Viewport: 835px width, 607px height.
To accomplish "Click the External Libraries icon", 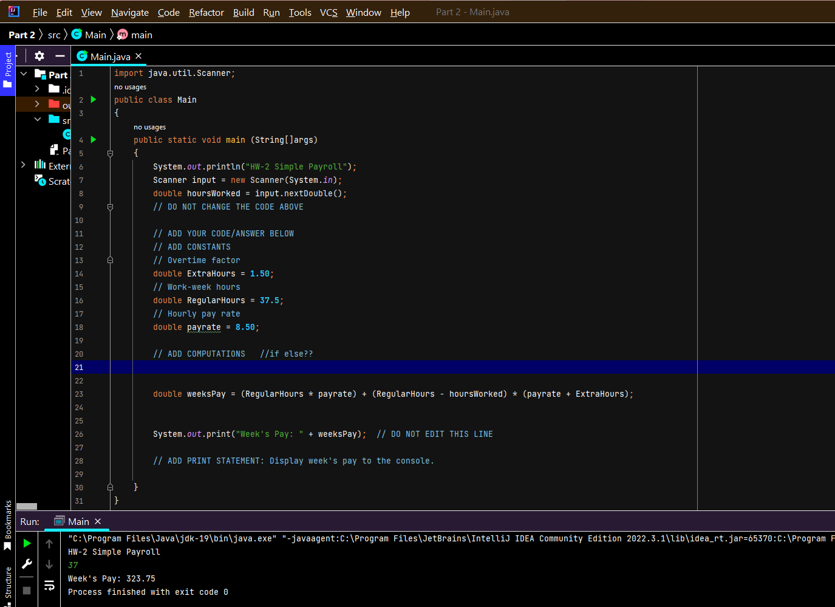I will (40, 165).
